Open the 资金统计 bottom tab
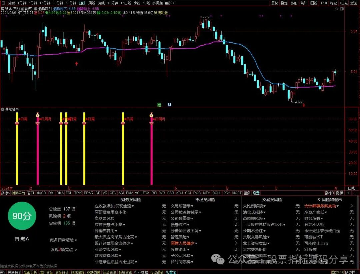The height and width of the screenshot is (274, 360). (x=62, y=272)
